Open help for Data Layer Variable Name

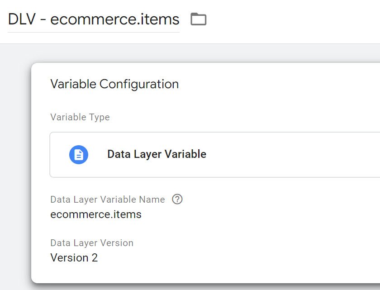[177, 199]
